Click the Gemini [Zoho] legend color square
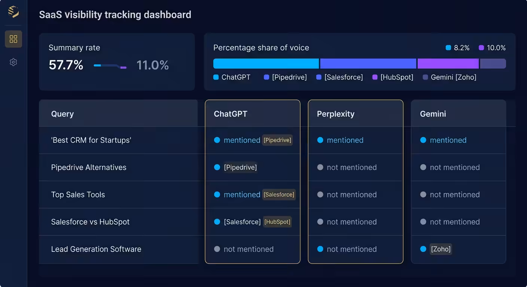Screen dimensions: 527x287 click(x=425, y=77)
